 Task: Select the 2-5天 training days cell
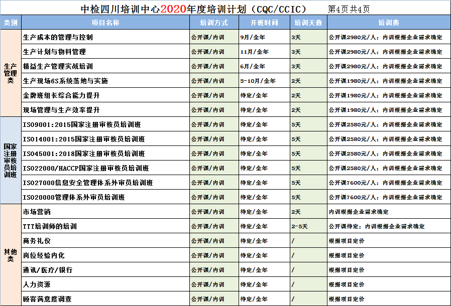tap(299, 226)
